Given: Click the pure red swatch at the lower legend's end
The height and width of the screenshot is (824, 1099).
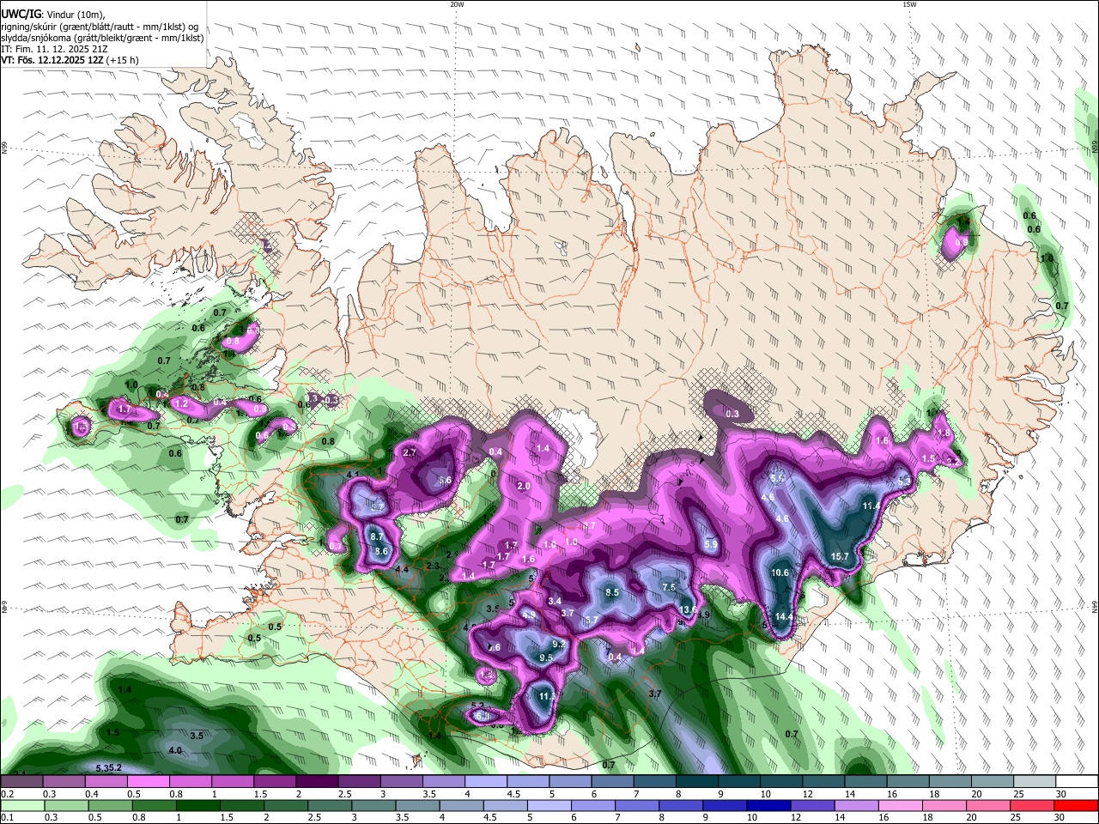Looking at the screenshot, I should 1077,804.
